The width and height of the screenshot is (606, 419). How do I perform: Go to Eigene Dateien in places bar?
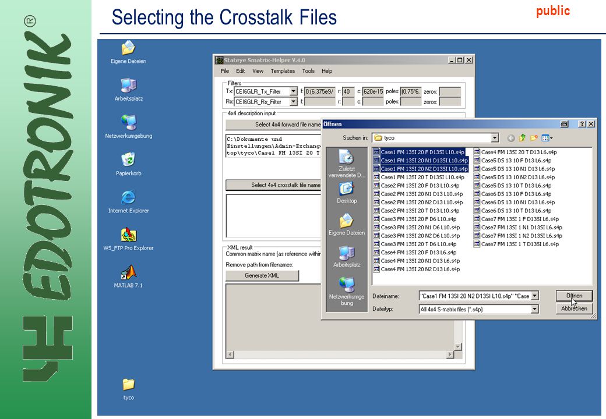347,225
